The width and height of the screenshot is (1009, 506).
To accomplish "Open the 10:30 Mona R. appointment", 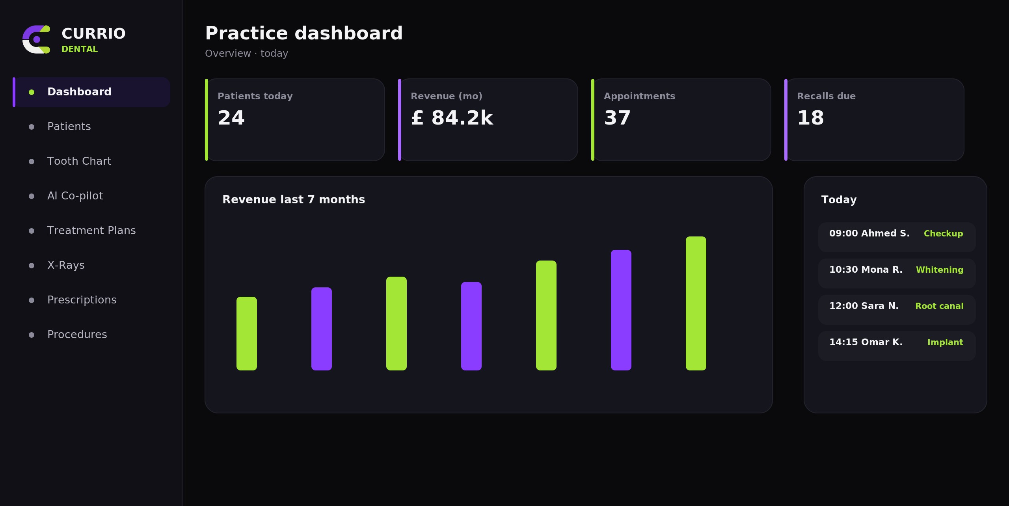I will pyautogui.click(x=897, y=273).
